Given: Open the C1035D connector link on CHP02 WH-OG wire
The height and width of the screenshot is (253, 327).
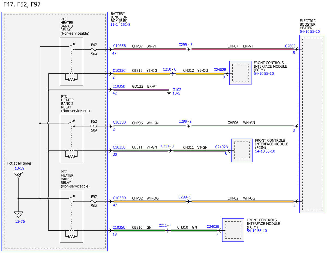Looking at the screenshot, I should click(x=119, y=198).
